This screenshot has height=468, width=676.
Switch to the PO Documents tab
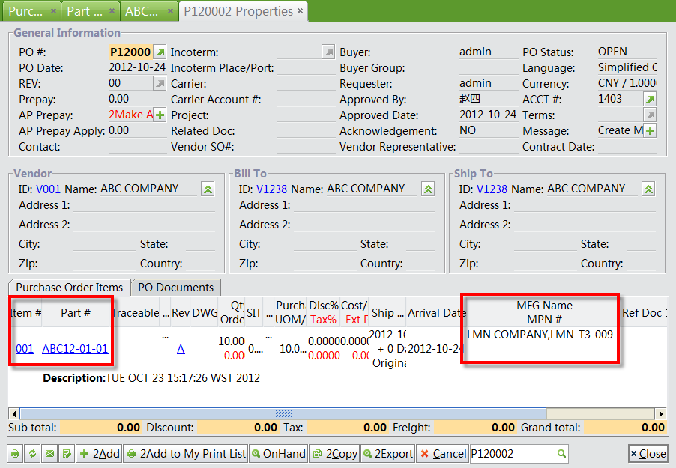(175, 287)
